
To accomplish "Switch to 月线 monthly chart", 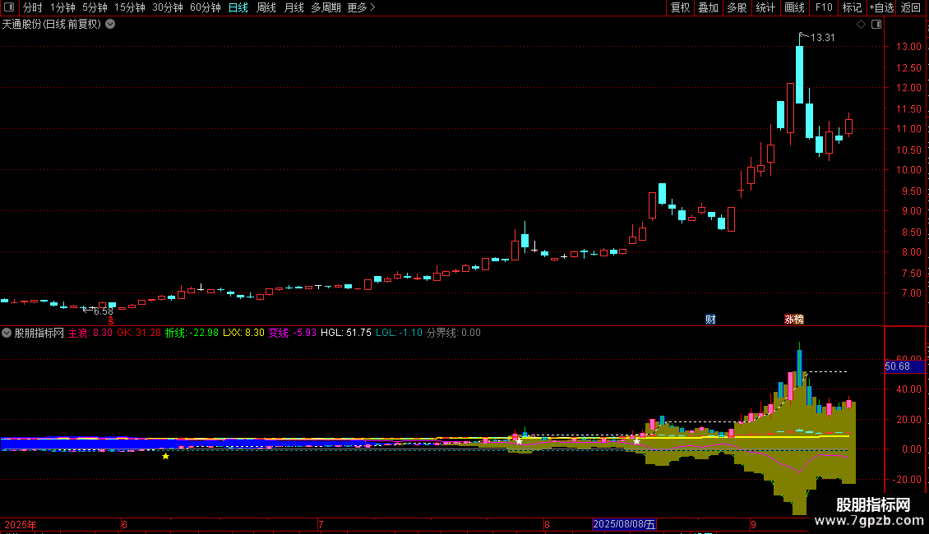I will coord(293,7).
